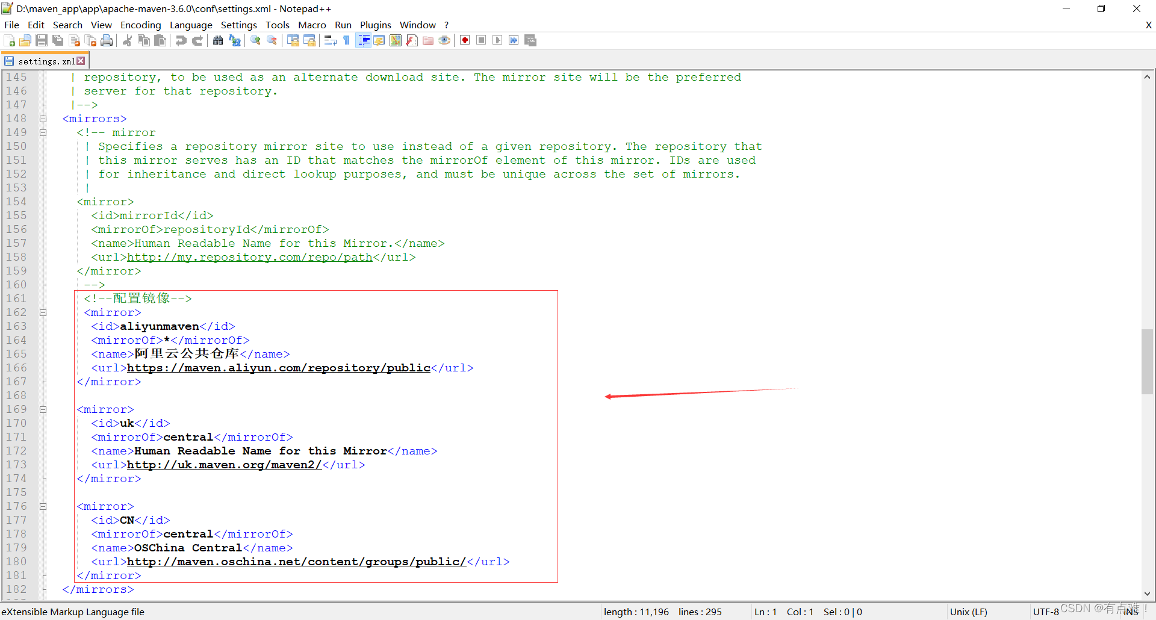The width and height of the screenshot is (1156, 620).
Task: Toggle synchronized horizontal scrolling
Action: 309,40
